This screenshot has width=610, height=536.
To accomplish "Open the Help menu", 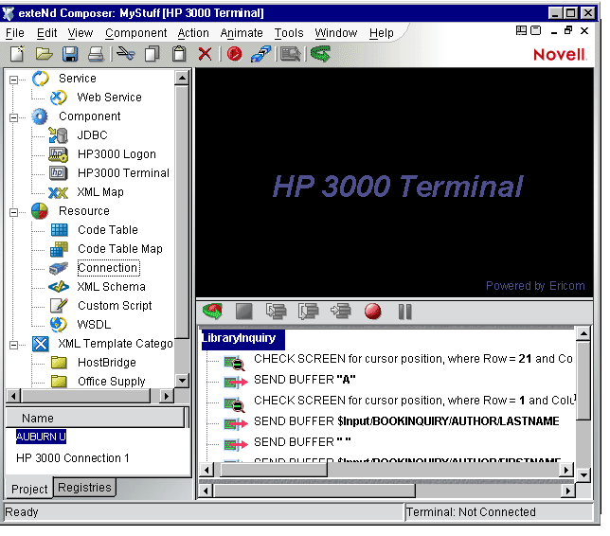I will click(382, 33).
